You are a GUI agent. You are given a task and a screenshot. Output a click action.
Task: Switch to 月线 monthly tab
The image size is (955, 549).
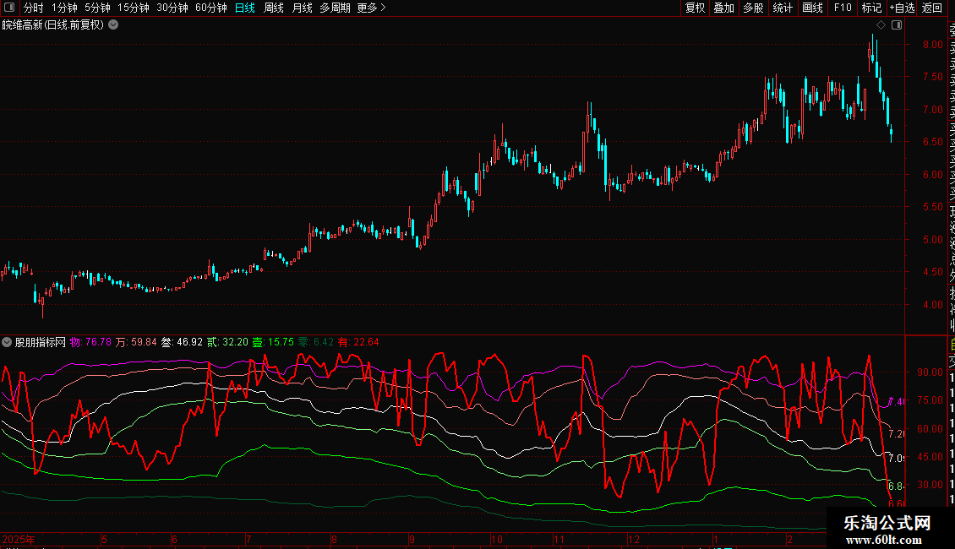(302, 8)
